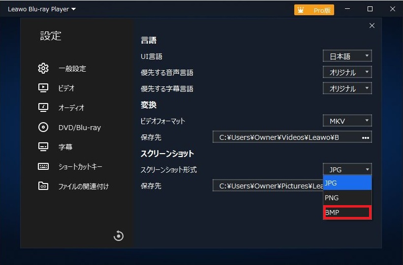Open the video format MKV dropdown
The height and width of the screenshot is (265, 403).
[x=347, y=121]
